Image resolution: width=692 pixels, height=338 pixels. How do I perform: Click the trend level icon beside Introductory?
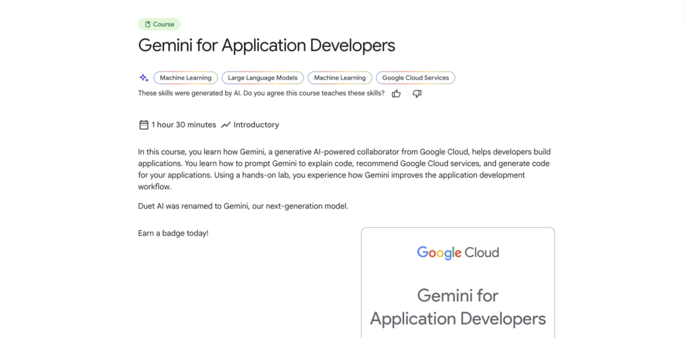click(x=226, y=125)
